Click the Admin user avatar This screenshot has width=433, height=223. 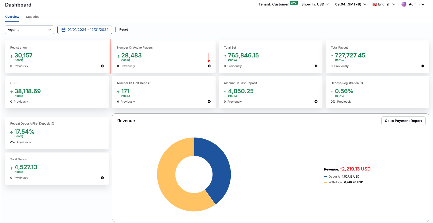[x=404, y=4]
